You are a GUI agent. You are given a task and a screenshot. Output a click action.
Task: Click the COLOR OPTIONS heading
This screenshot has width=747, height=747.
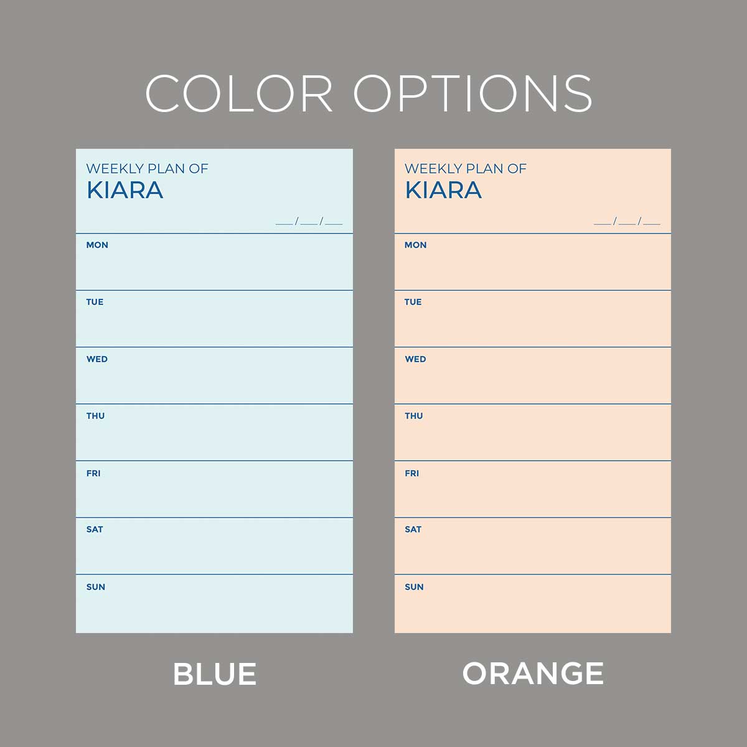pyautogui.click(x=369, y=94)
